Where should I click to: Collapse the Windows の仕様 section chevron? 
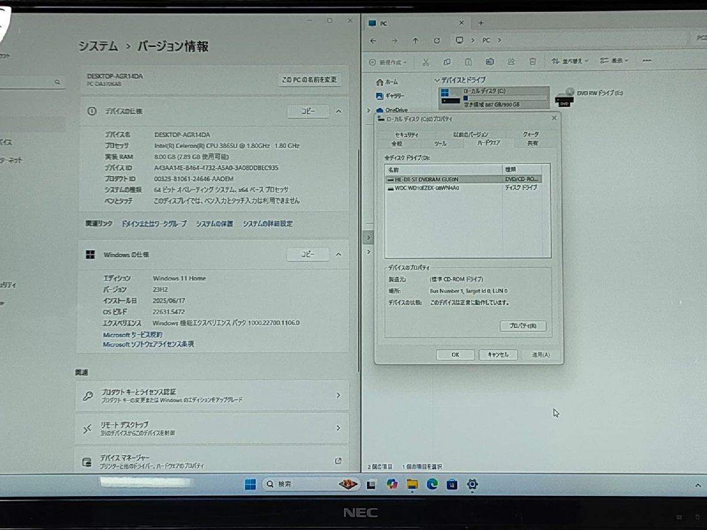338,254
